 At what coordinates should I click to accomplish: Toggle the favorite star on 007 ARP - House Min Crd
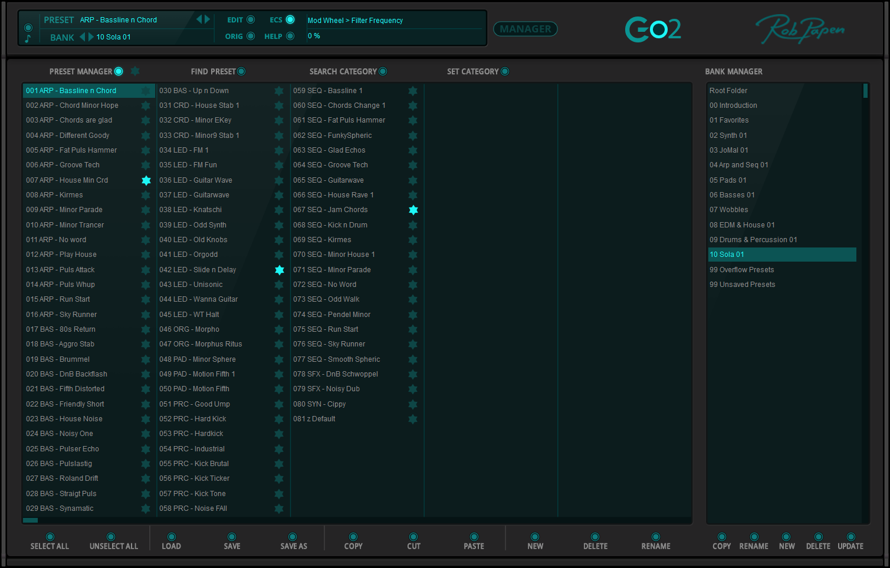tap(146, 180)
